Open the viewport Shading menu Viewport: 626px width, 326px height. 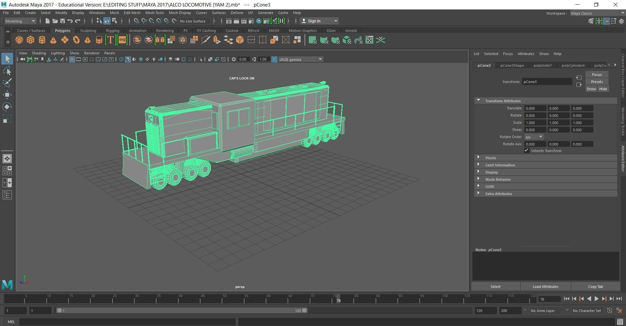click(39, 53)
